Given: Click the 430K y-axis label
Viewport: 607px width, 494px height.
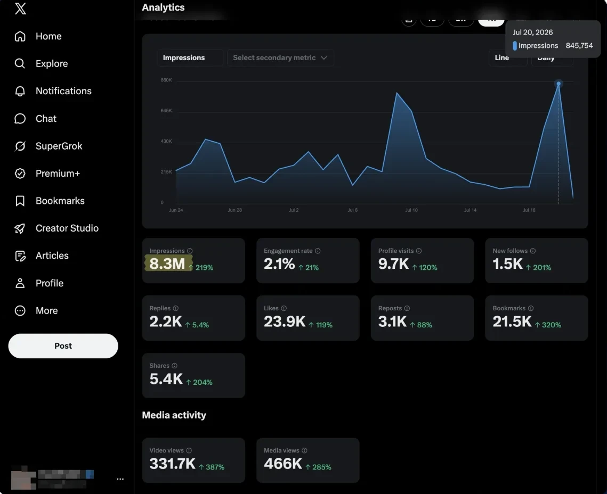Looking at the screenshot, I should pyautogui.click(x=166, y=141).
